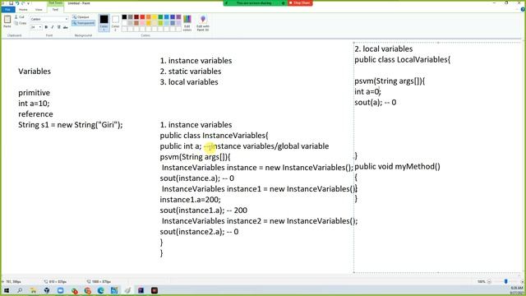Viewport: 526px width, 296px height.
Task: Click Redo in quick access toolbar
Action: (x=23, y=3)
